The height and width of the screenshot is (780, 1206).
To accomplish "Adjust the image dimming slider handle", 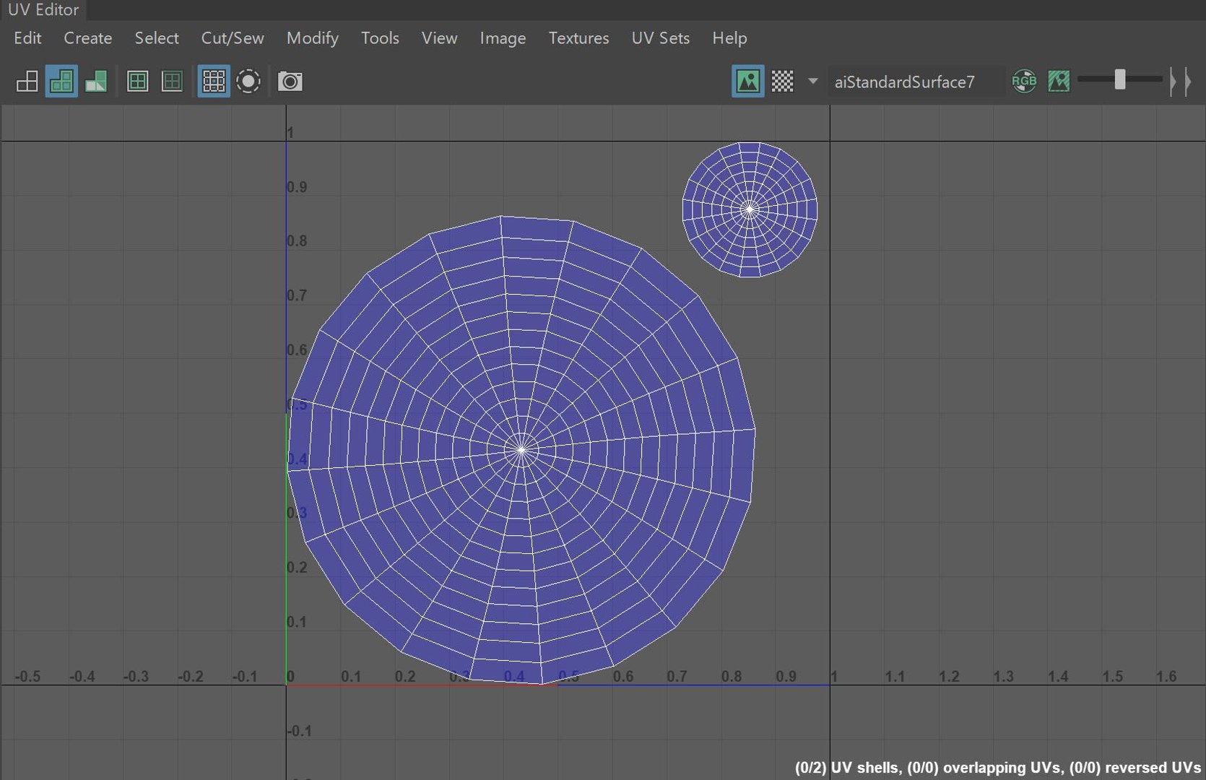I will pos(1119,79).
